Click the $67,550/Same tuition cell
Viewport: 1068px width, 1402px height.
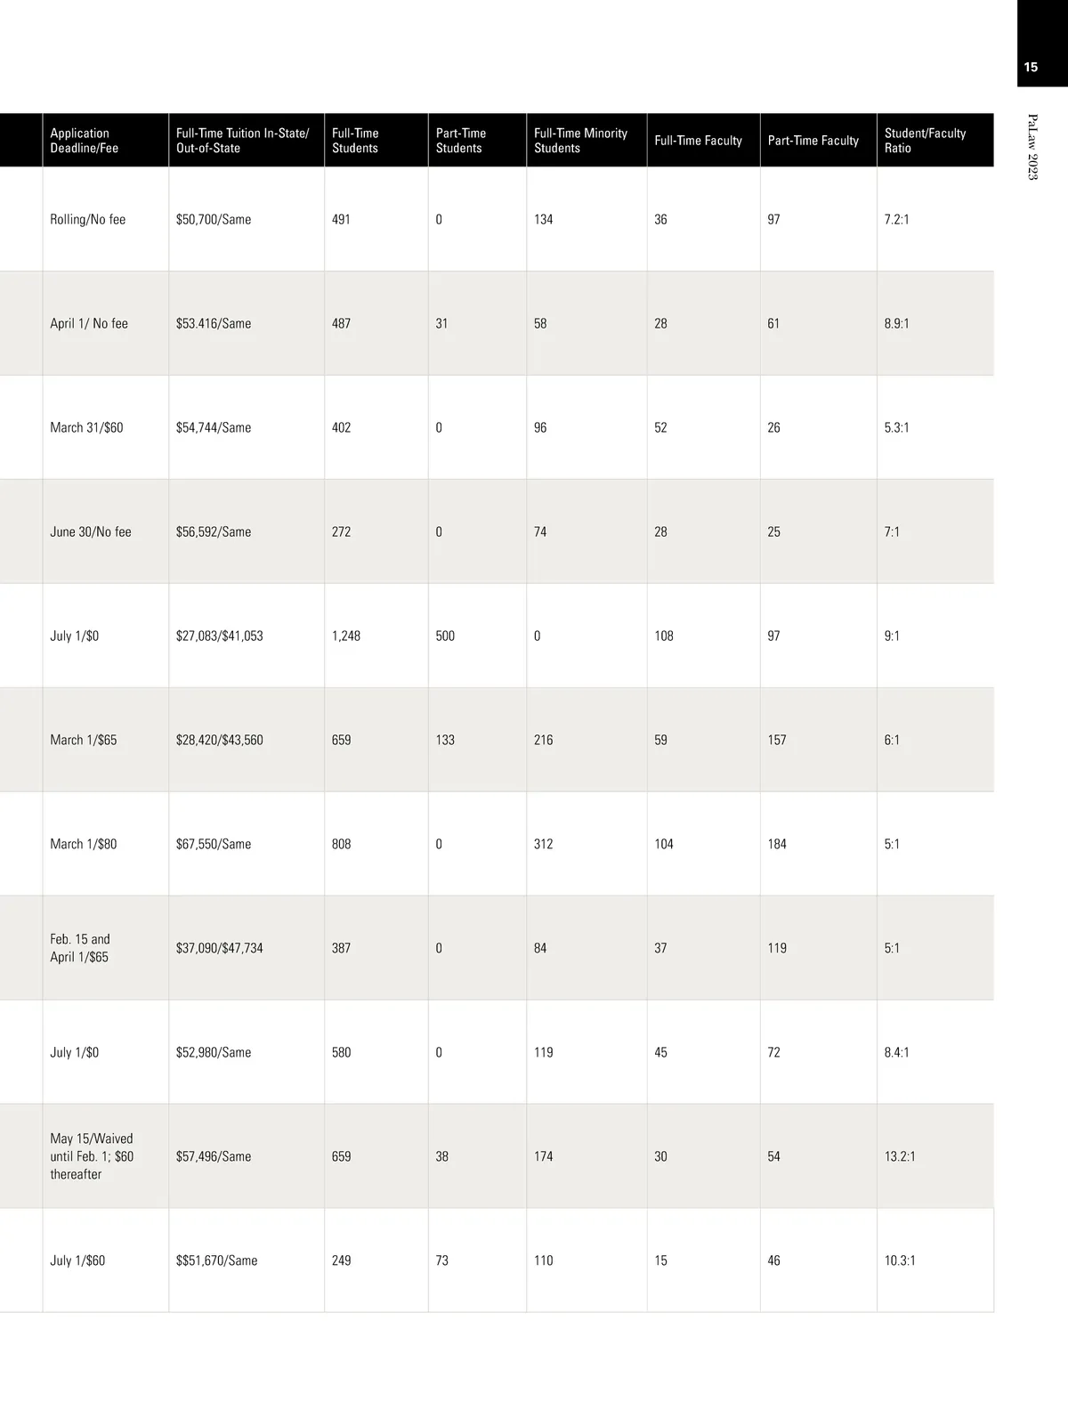click(x=214, y=844)
